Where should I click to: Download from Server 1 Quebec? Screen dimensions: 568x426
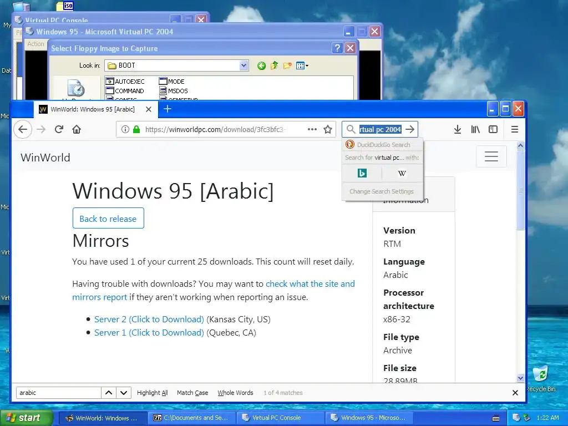click(x=149, y=333)
